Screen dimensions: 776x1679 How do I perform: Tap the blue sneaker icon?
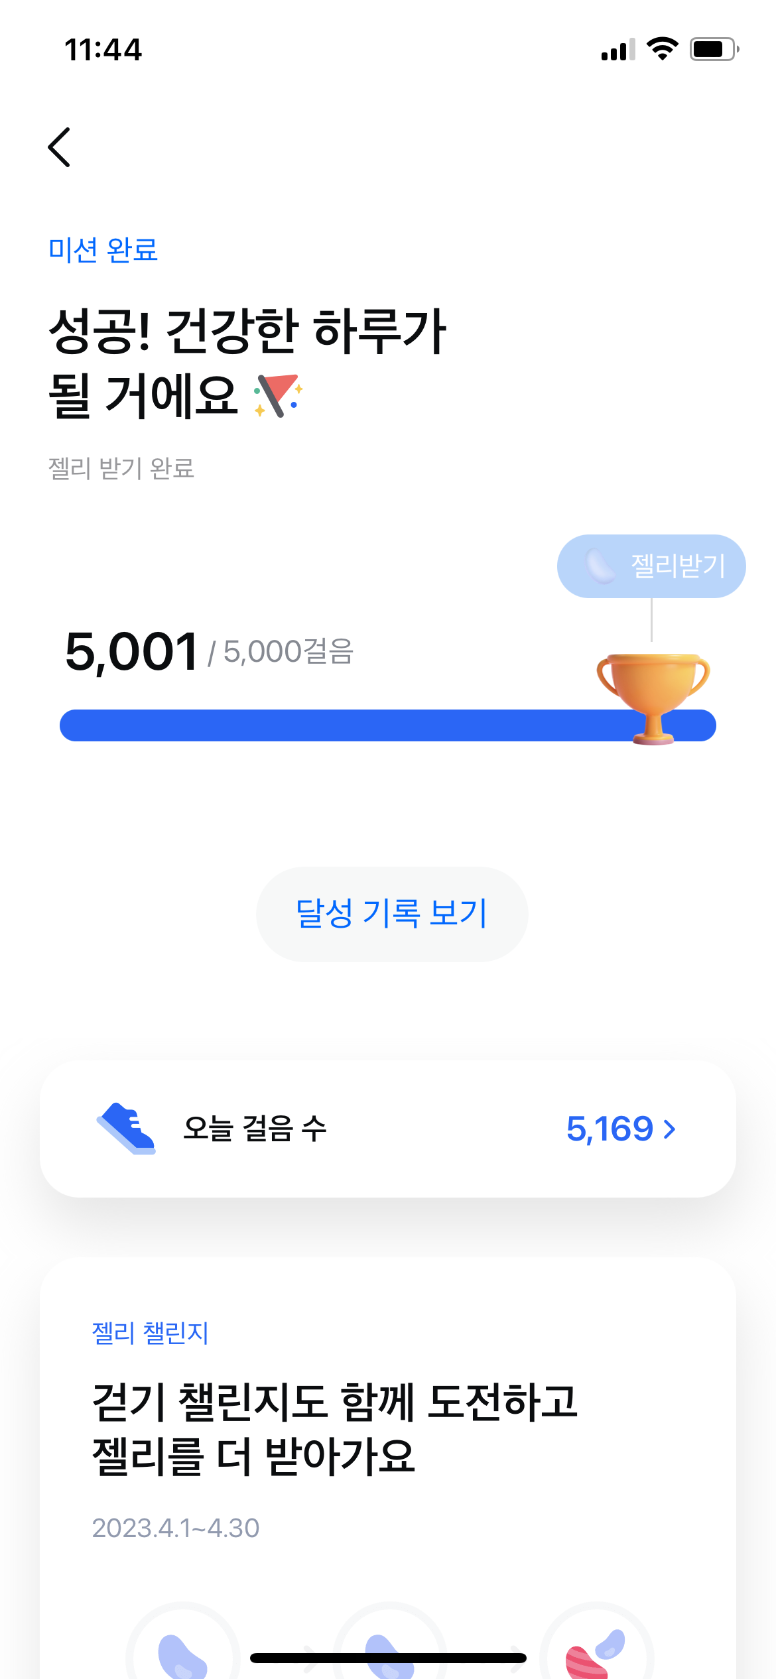(x=126, y=1128)
